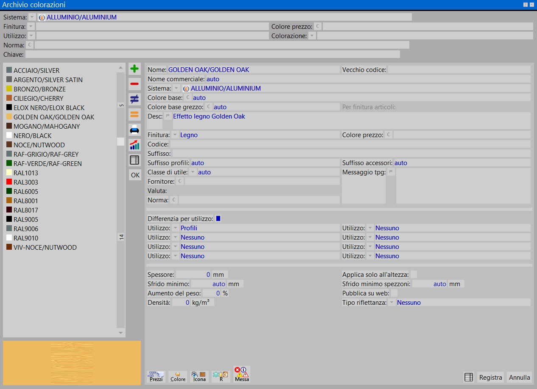Click the Registra button
Viewport: 537px width, 389px height.
(490, 378)
